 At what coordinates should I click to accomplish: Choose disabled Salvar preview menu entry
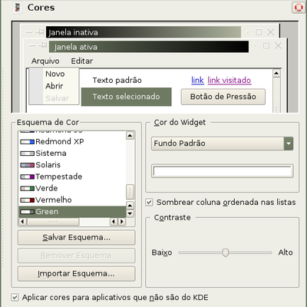pyautogui.click(x=57, y=98)
